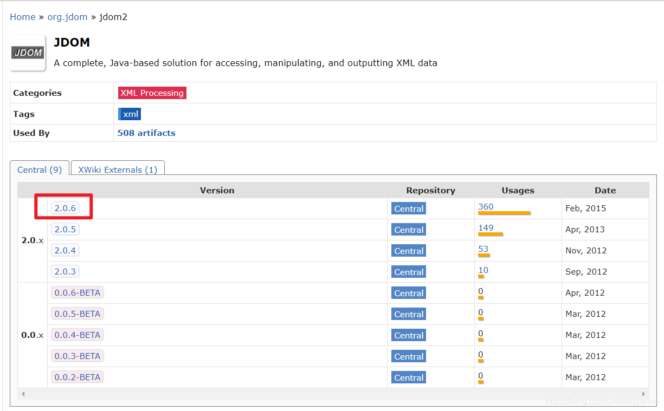Image resolution: width=664 pixels, height=411 pixels.
Task: Click the 2.0.x version group label
Action: point(33,240)
